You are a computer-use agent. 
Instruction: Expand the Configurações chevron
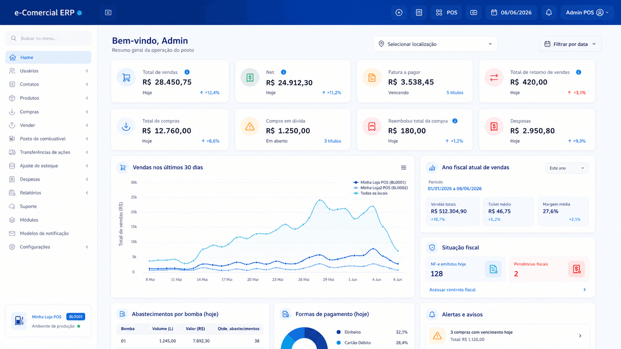[87, 247]
